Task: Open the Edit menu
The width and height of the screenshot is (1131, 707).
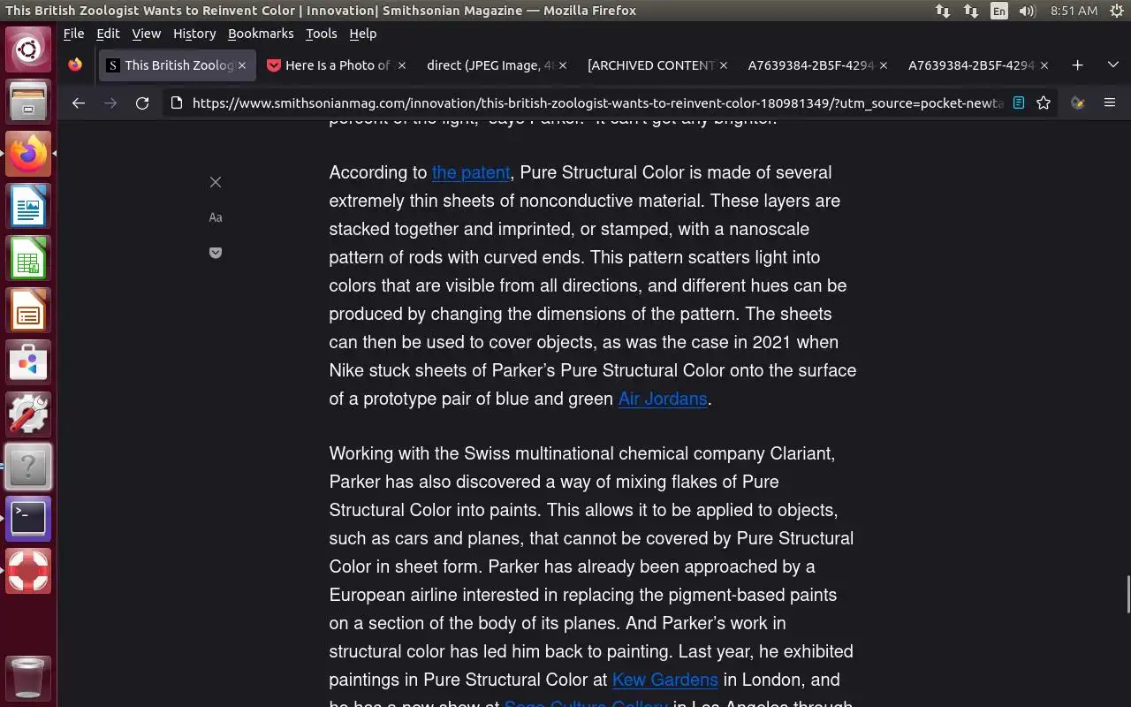Action: [108, 33]
